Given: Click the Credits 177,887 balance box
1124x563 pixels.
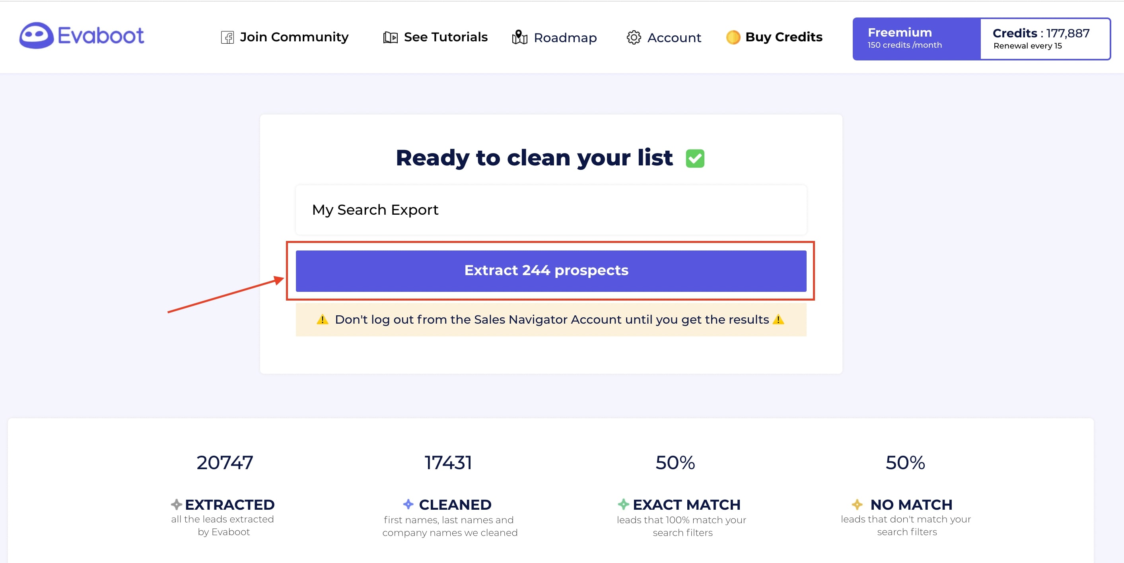Looking at the screenshot, I should click(x=1045, y=39).
